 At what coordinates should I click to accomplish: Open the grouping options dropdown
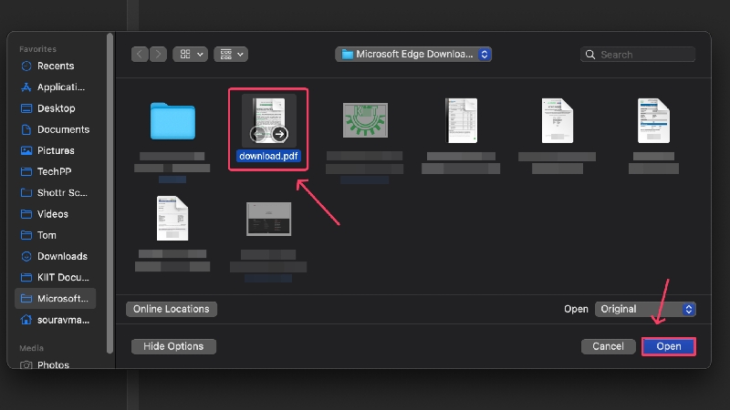click(231, 55)
